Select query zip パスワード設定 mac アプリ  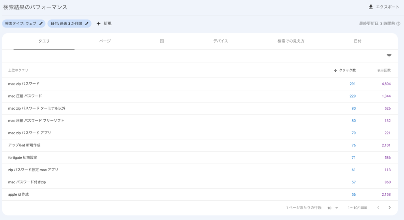pos(33,170)
